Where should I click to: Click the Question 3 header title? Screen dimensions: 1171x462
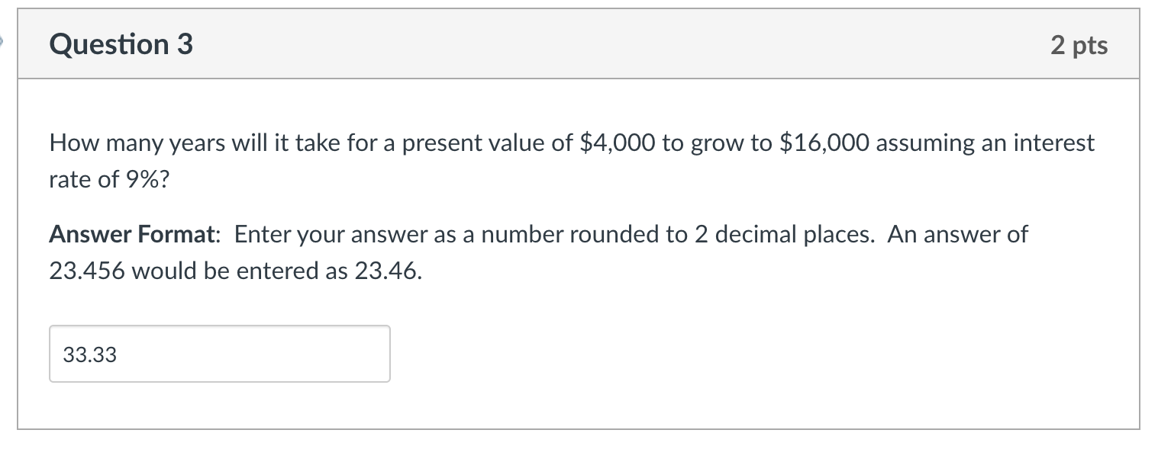(119, 44)
